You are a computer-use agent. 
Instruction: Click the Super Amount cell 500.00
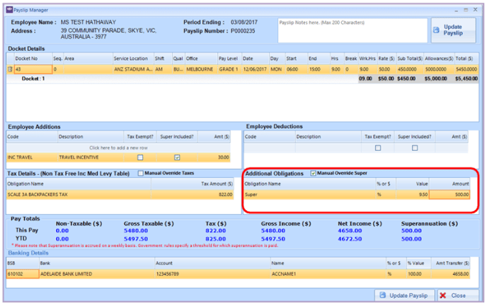point(449,195)
